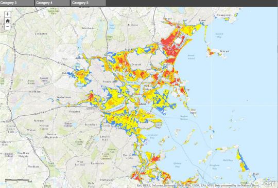The image size is (278, 188).
Task: Click the Winchester town label
Action: point(89,28)
